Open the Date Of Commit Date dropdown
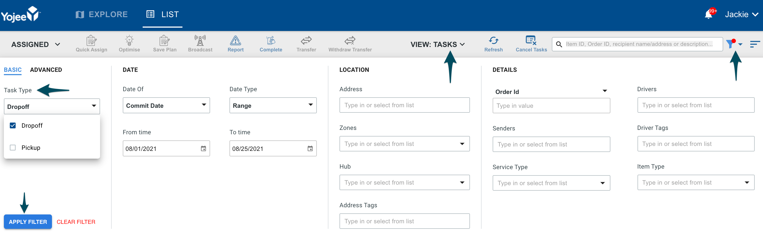 (x=166, y=105)
